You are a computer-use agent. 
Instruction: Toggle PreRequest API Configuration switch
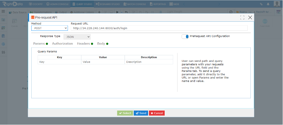click(x=185, y=36)
